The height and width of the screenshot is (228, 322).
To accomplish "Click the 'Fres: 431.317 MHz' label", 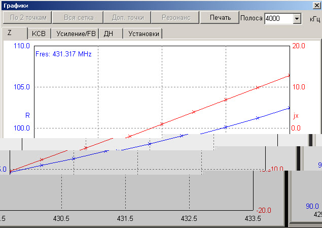I will point(64,53).
